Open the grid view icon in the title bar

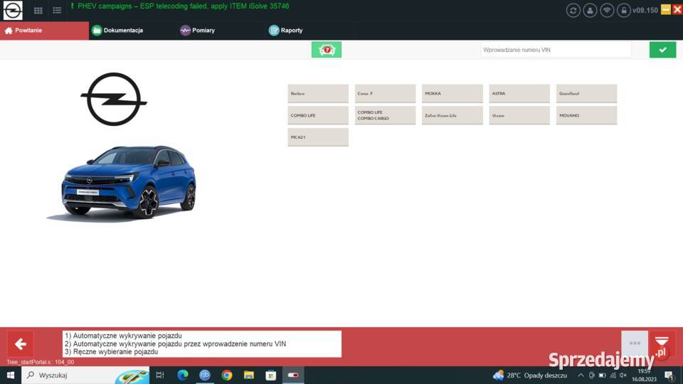38,10
